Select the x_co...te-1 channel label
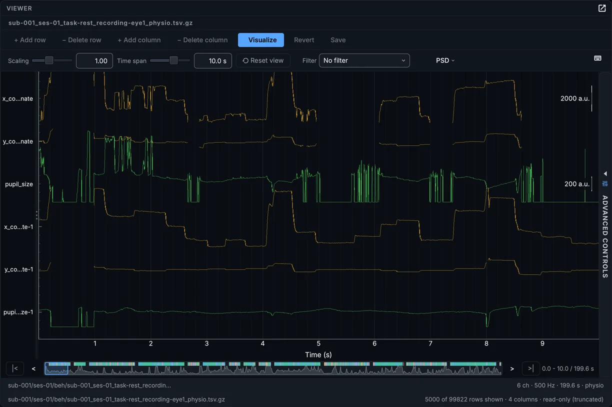 (x=18, y=227)
